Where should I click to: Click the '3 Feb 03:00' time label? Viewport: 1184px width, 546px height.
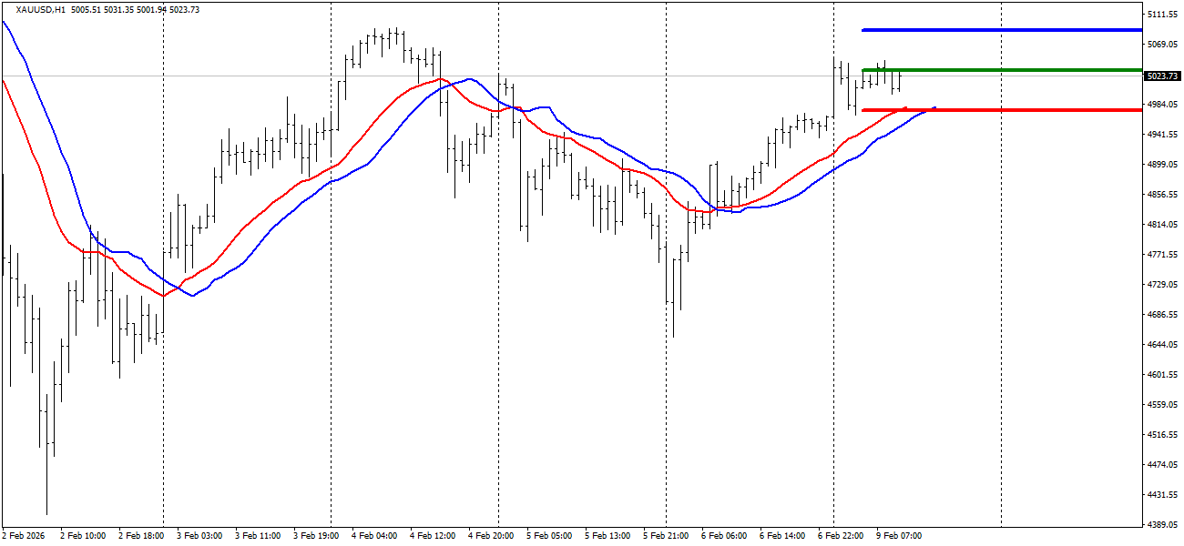point(199,536)
